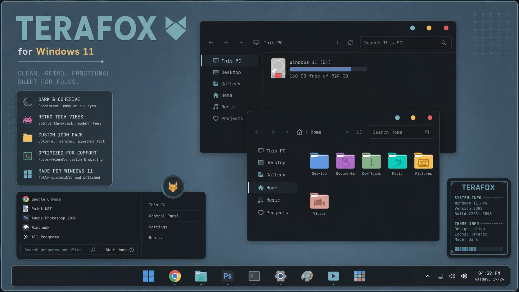519x292 pixels.
Task: Go forward in the This PC window
Action: [226, 43]
